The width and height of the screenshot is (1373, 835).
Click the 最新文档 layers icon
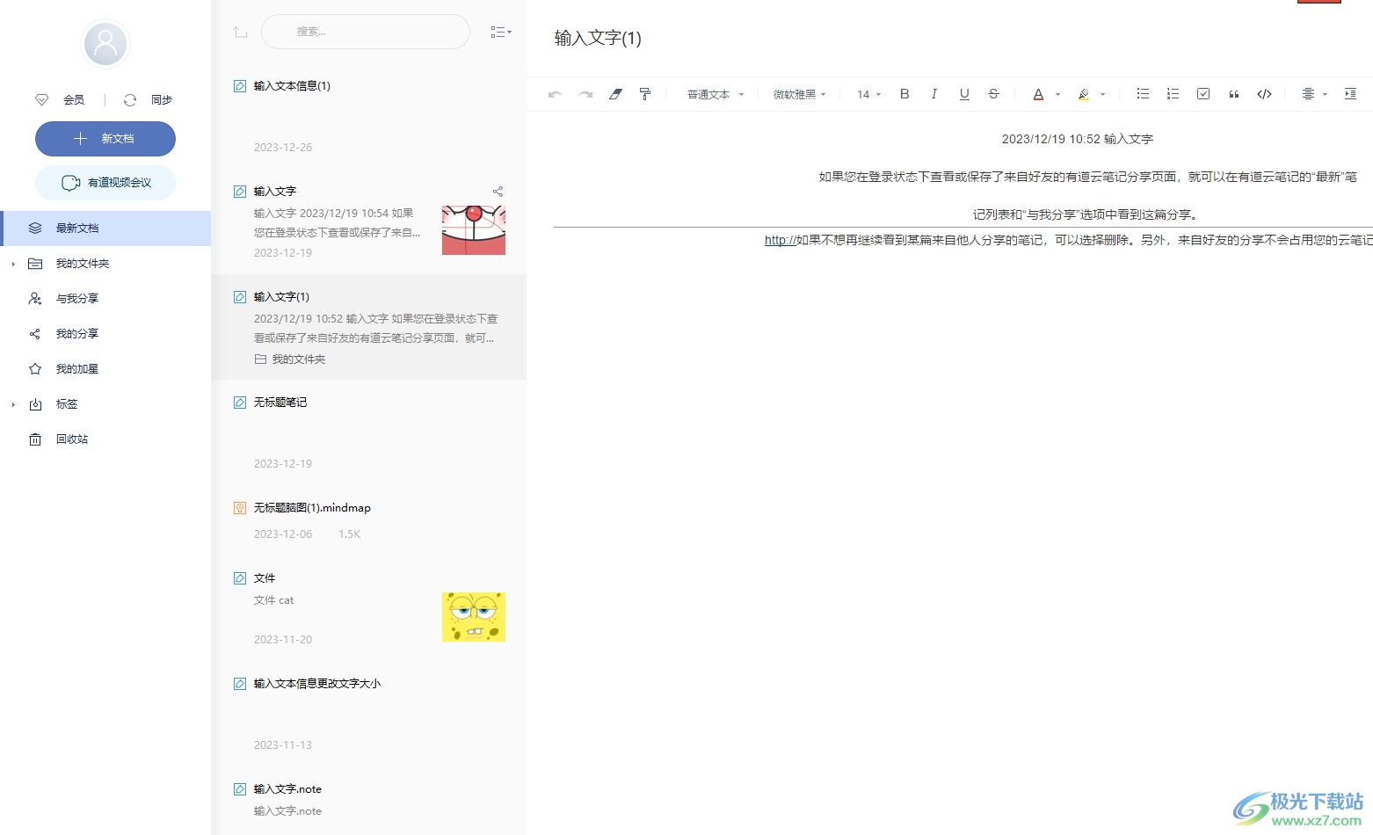(35, 229)
